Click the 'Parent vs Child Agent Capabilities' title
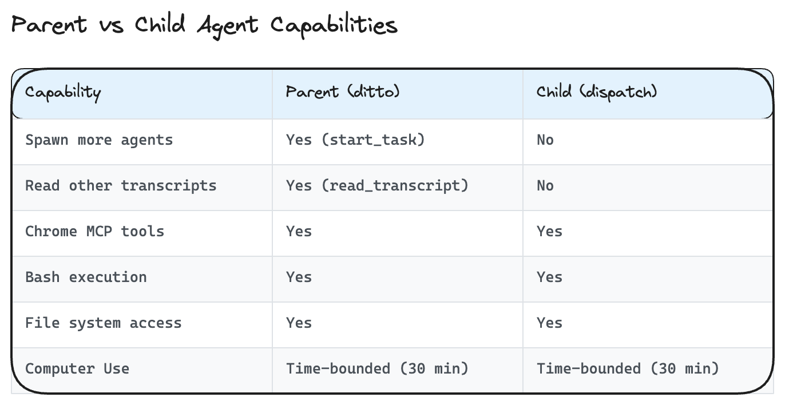Image resolution: width=785 pixels, height=405 pixels. [x=204, y=26]
